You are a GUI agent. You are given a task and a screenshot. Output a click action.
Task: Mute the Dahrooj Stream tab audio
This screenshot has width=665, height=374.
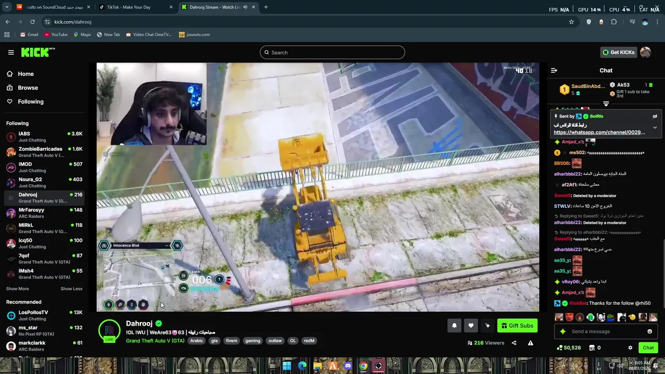(245, 7)
